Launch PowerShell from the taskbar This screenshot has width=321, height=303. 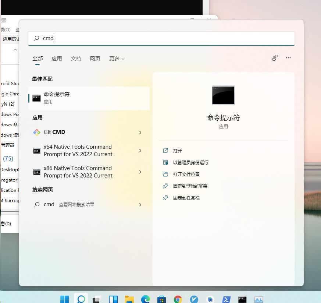pos(226,299)
